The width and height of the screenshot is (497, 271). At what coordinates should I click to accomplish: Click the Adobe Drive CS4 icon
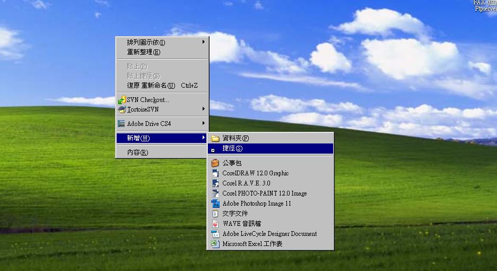[x=121, y=124]
